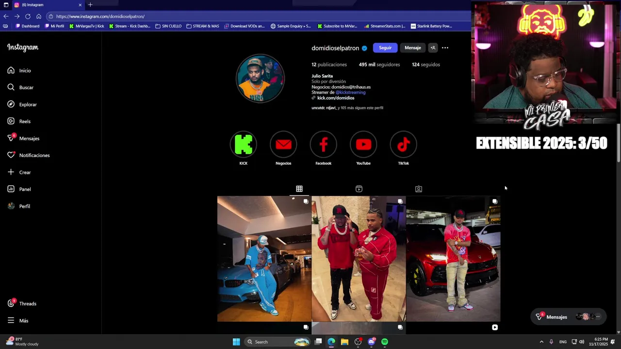Image resolution: width=621 pixels, height=349 pixels.
Task: Open browser tab actions menu icon
Action: [x=6, y=5]
